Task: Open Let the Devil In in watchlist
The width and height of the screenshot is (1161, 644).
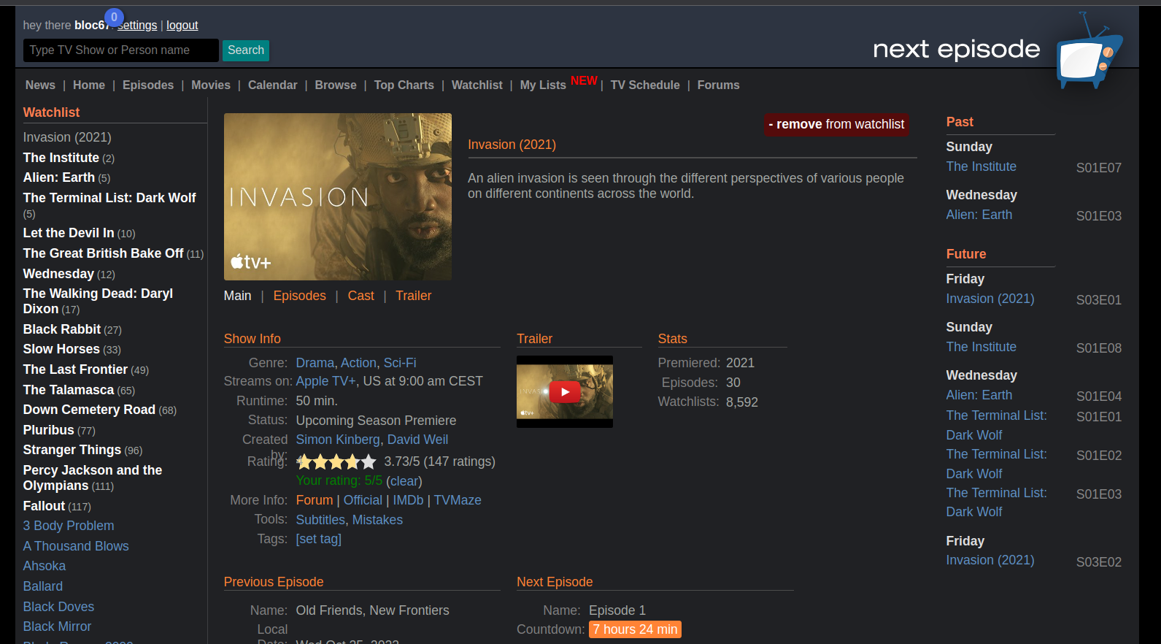Action: pos(69,233)
